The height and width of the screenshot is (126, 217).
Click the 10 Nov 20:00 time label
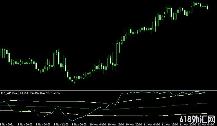click(x=134, y=124)
